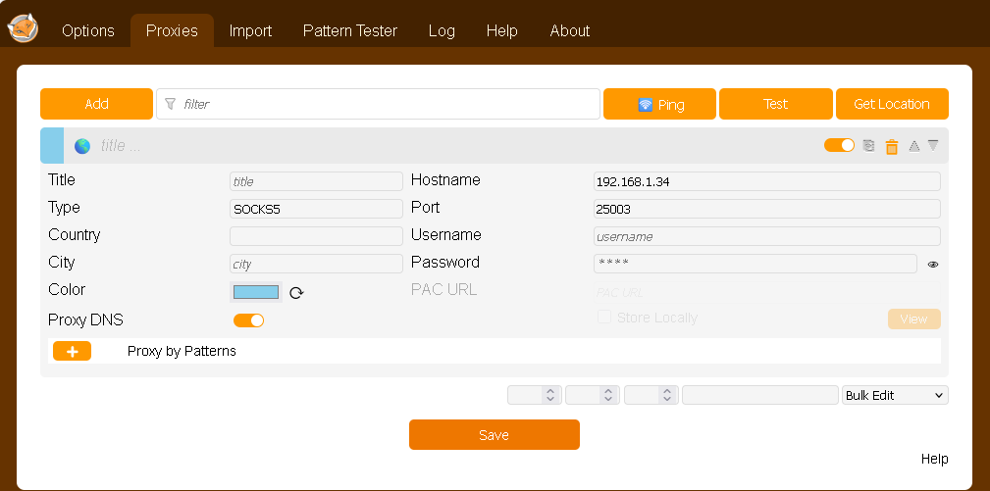Image resolution: width=990 pixels, height=491 pixels.
Task: Click the FoxyProxy fox logo
Action: click(23, 28)
